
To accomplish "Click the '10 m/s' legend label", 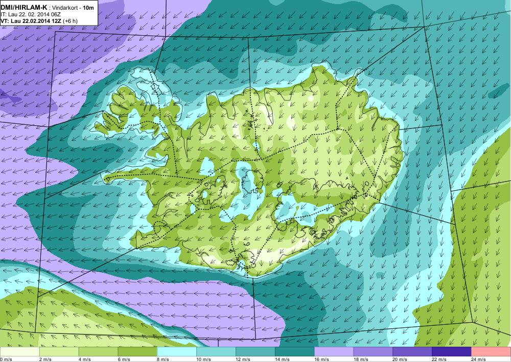I will click(203, 359).
